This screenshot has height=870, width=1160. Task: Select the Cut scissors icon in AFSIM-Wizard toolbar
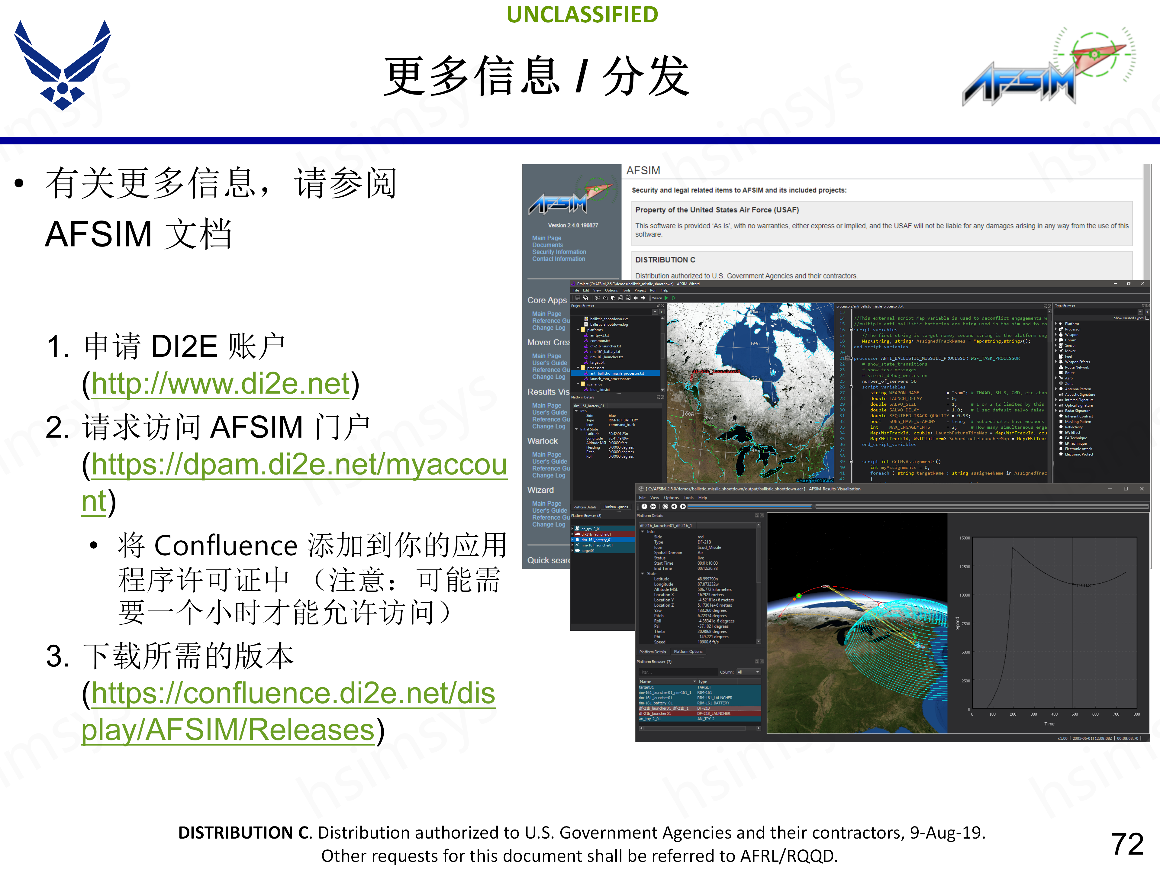[x=598, y=298]
